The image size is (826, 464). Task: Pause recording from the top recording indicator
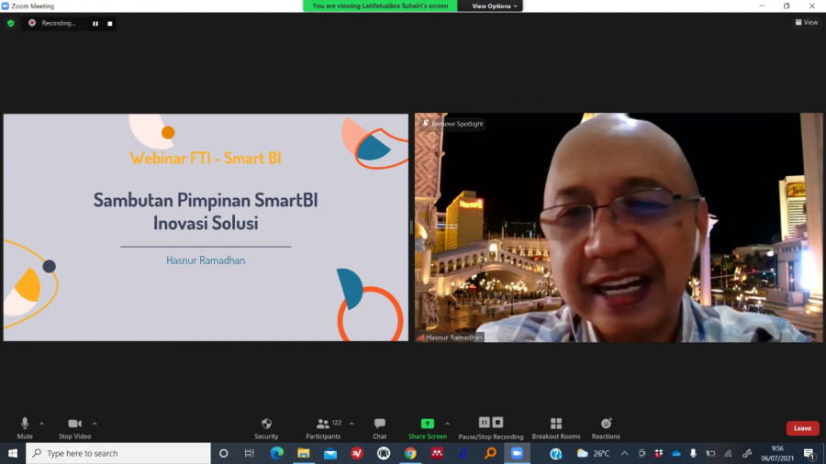pos(95,23)
